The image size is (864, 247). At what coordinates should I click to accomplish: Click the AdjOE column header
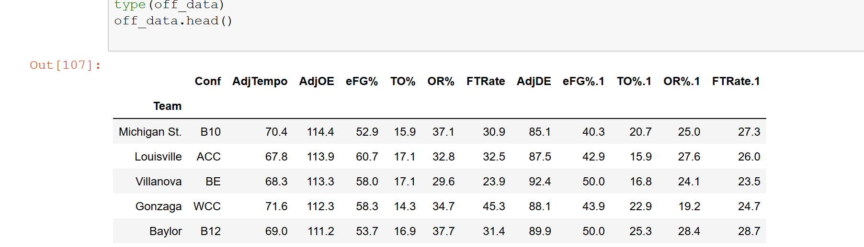317,81
